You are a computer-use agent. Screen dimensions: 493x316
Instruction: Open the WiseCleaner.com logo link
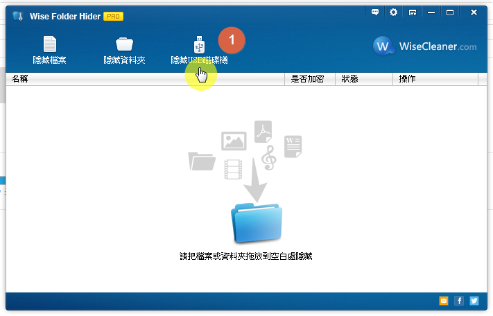pyautogui.click(x=425, y=46)
